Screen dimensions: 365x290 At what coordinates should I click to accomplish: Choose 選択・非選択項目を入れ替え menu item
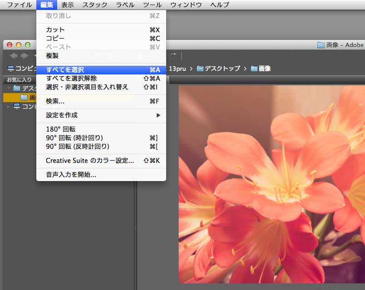pyautogui.click(x=101, y=87)
